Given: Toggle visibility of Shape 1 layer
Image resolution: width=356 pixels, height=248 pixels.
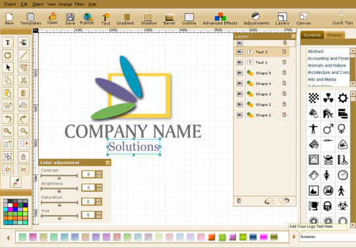Looking at the screenshot, I should pos(240,115).
